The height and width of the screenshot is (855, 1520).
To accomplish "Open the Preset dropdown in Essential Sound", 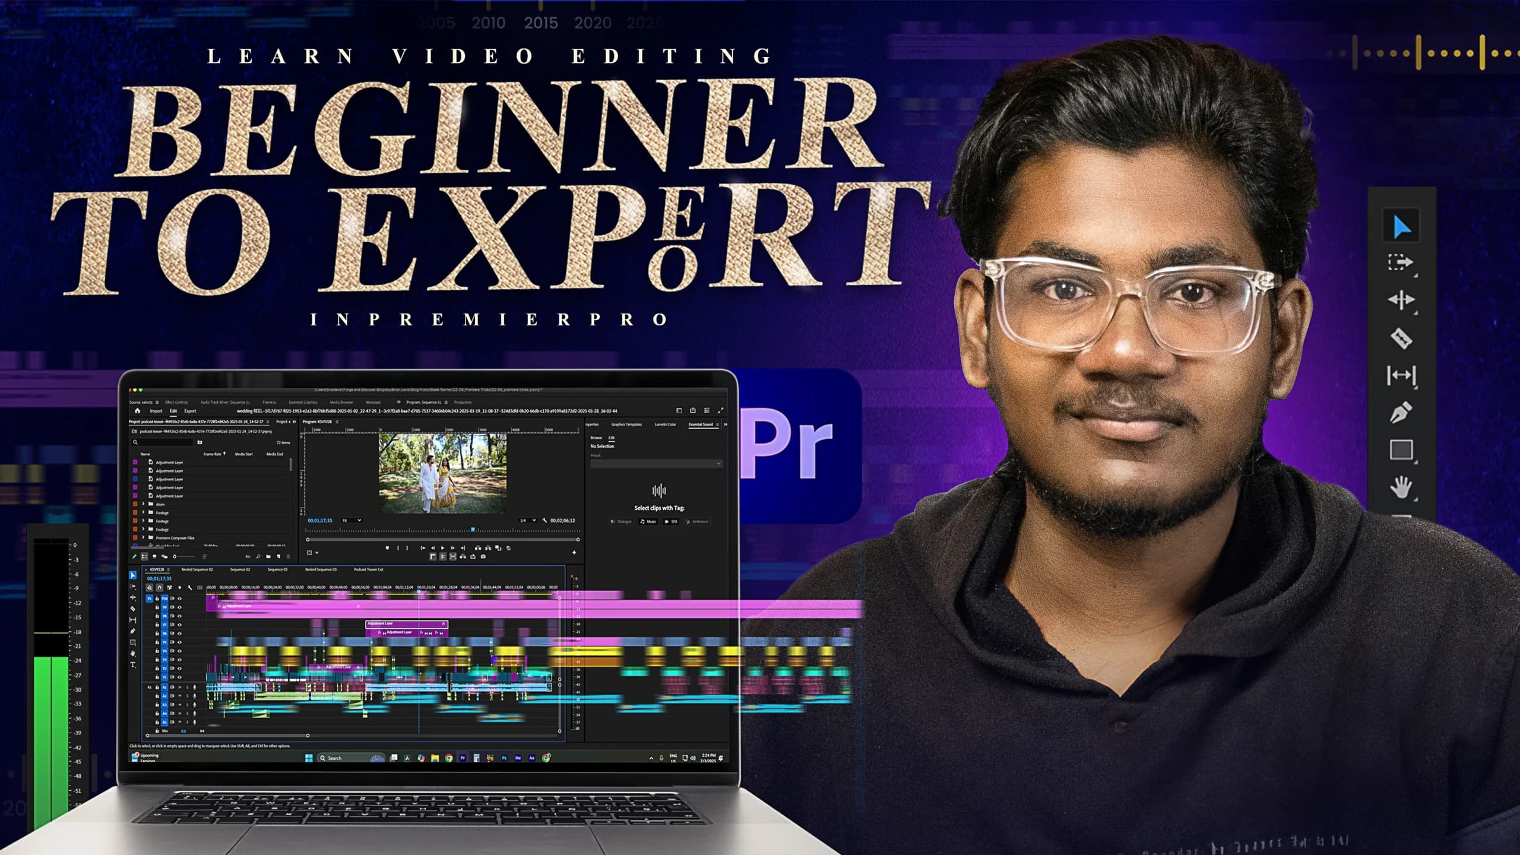I will click(x=656, y=463).
